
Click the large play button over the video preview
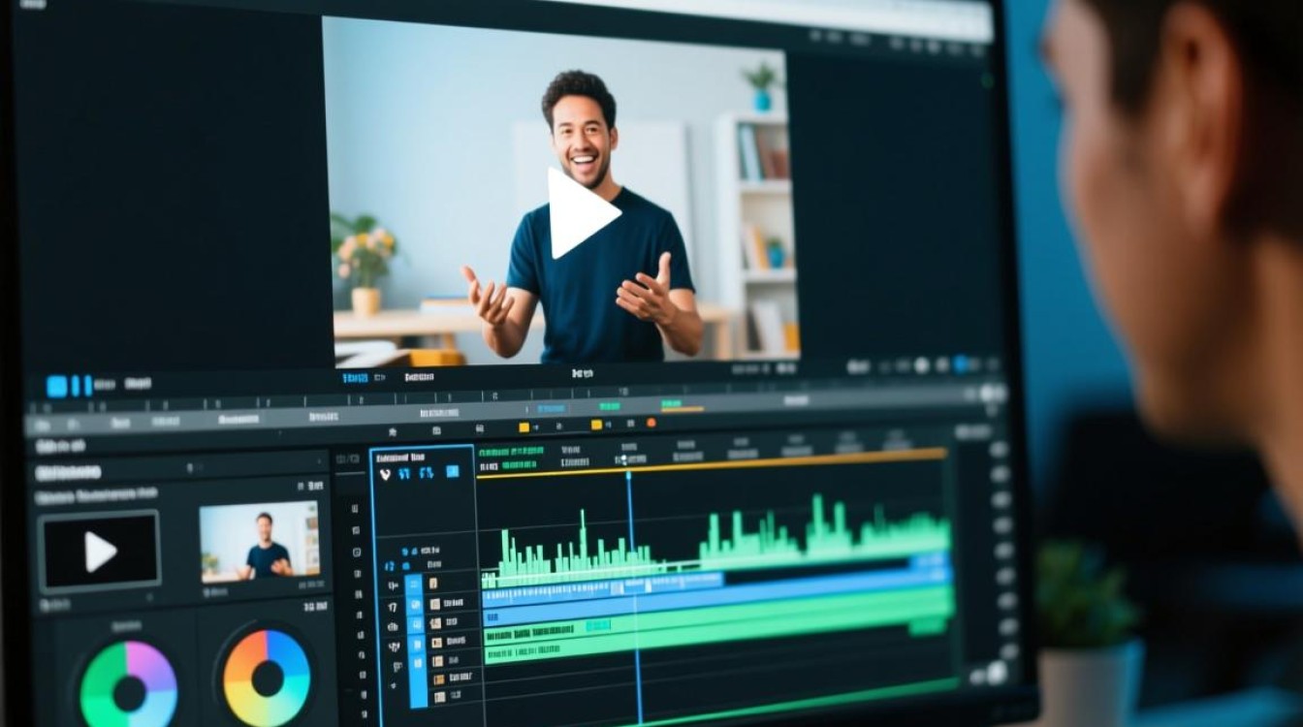click(581, 213)
